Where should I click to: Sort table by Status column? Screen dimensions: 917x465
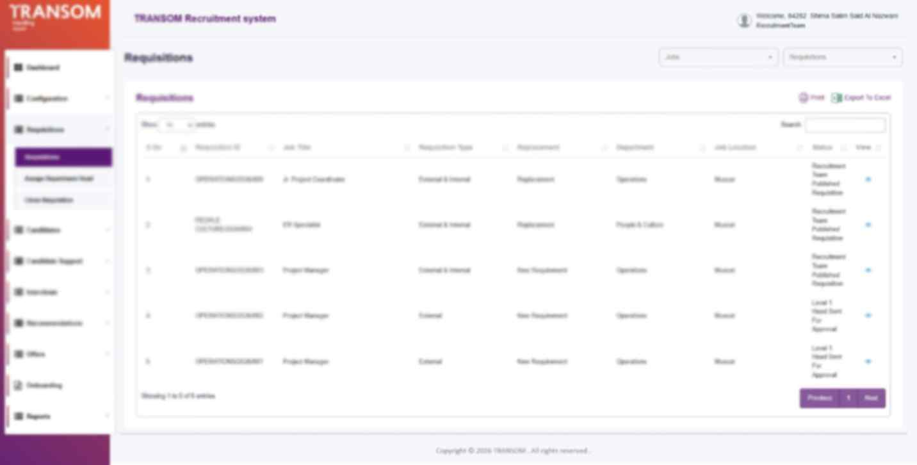(x=829, y=147)
